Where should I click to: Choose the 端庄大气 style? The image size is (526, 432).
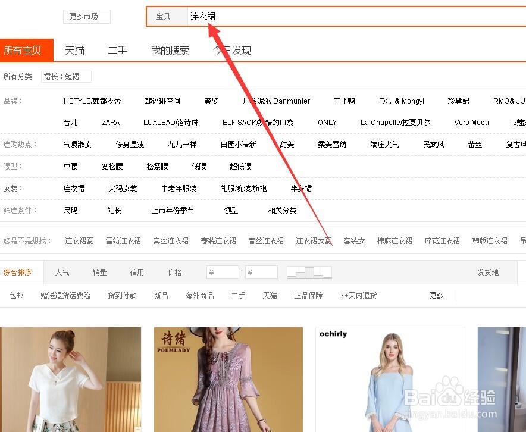point(384,145)
